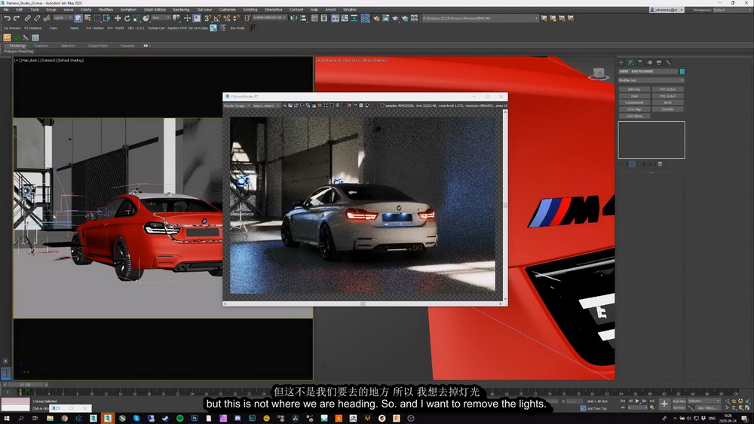Open the Graph Editors menu
Image resolution: width=754 pixels, height=424 pixels.
155,10
